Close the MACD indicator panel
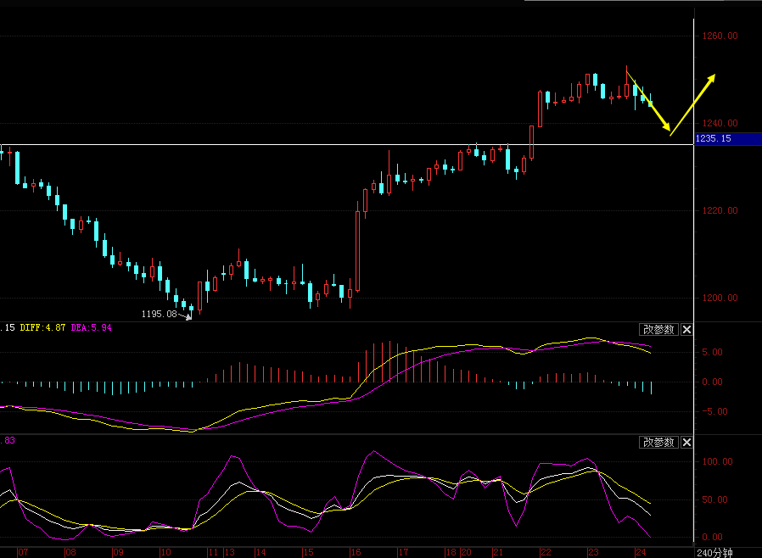 pyautogui.click(x=687, y=330)
